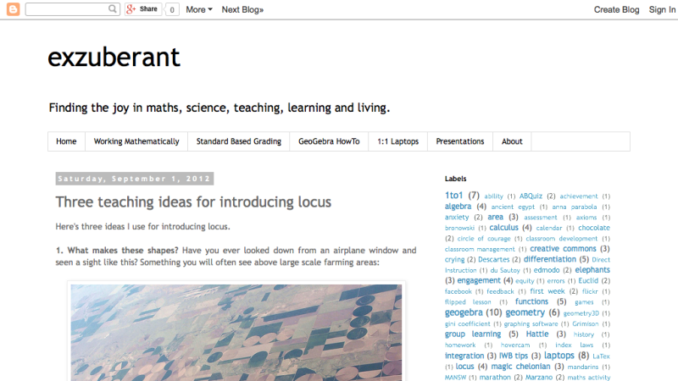Open the Presentations tab
This screenshot has height=381, width=678.
click(x=460, y=141)
